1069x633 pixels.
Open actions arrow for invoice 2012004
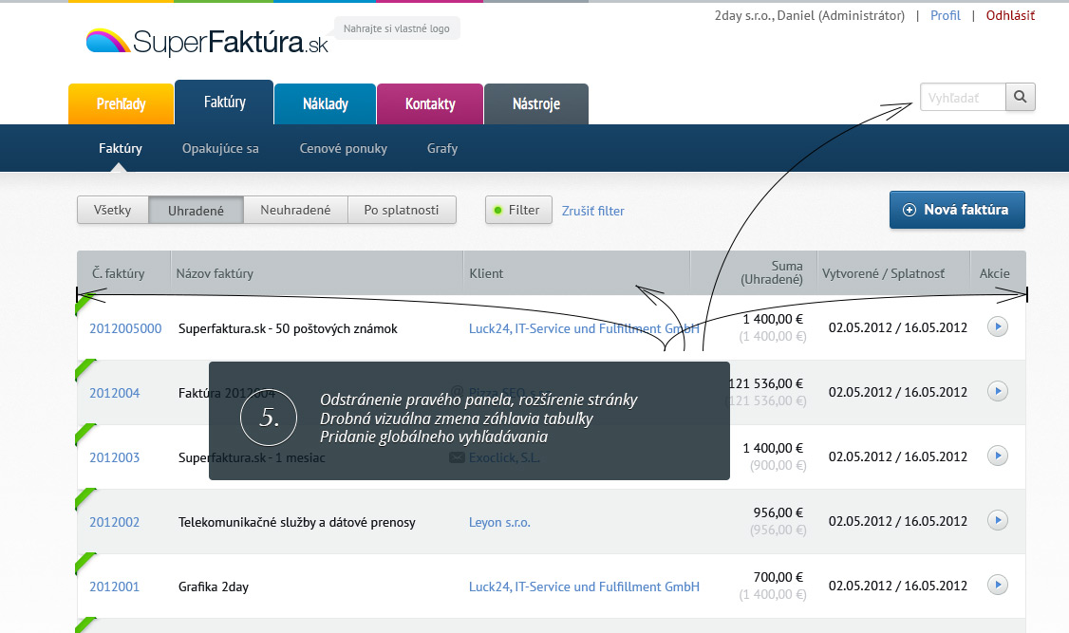(998, 391)
